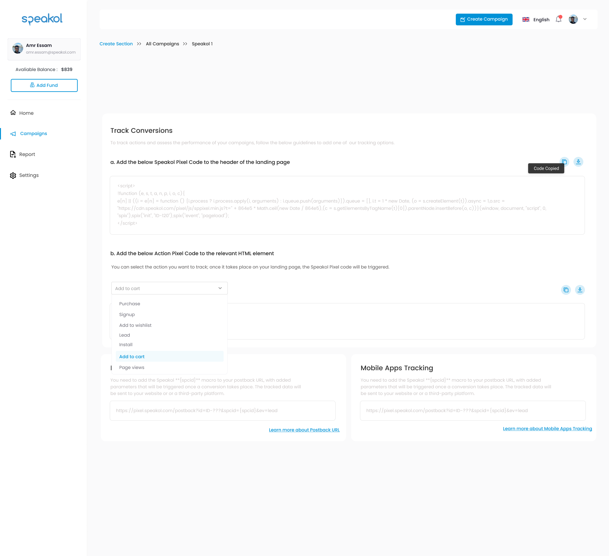Viewport: 609px width, 556px height.
Task: Click the UK flag language icon
Action: (526, 19)
